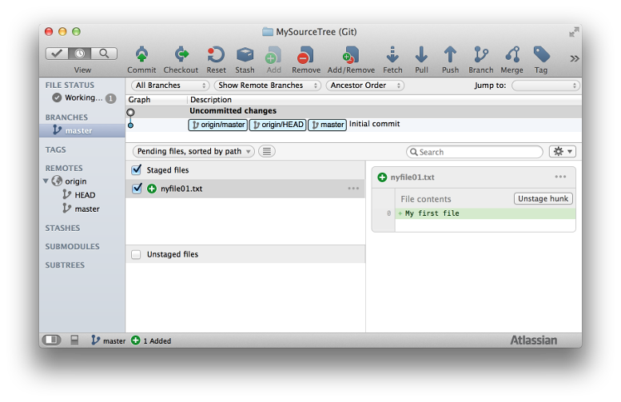
Task: Click the 1 Added status indicator
Action: pyautogui.click(x=151, y=340)
